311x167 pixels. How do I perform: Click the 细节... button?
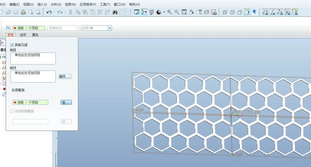[65, 77]
